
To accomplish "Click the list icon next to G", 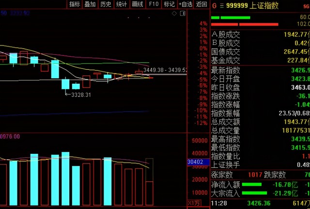I will click(x=222, y=5).
